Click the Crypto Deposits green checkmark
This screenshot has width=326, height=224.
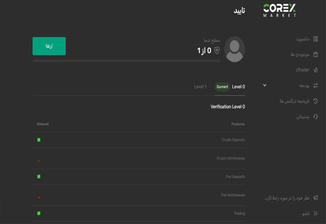(x=39, y=140)
